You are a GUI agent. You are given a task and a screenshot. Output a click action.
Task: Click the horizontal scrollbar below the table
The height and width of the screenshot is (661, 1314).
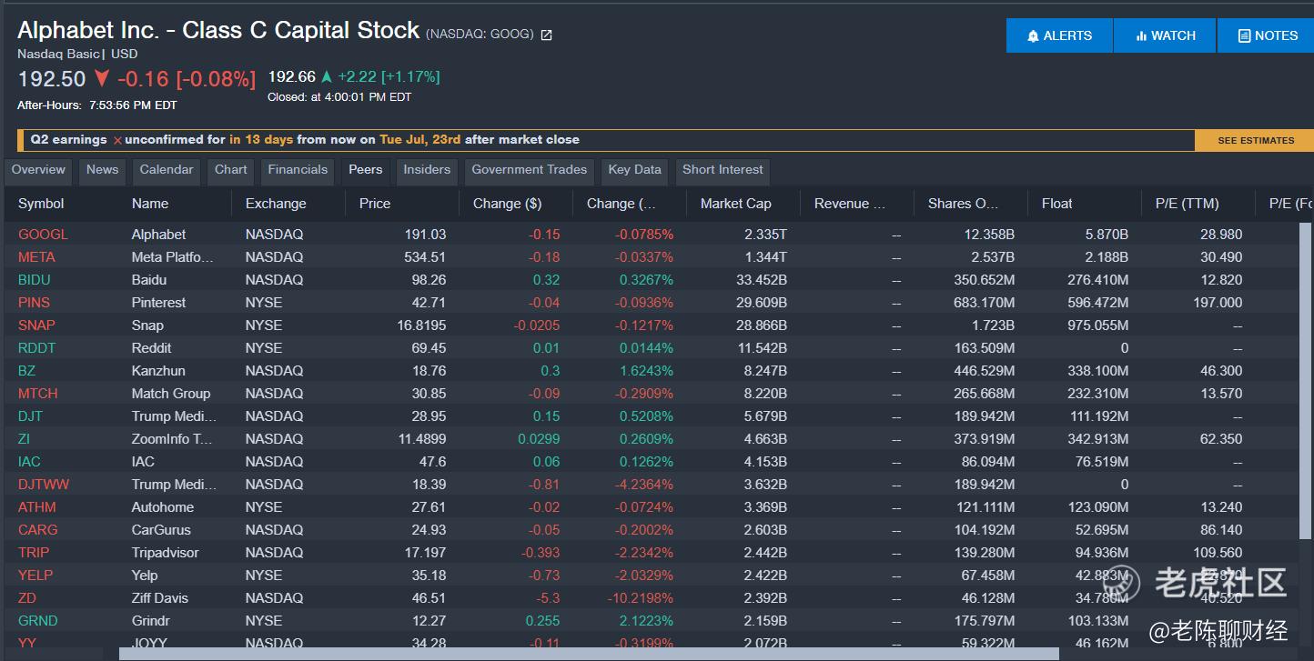588,654
